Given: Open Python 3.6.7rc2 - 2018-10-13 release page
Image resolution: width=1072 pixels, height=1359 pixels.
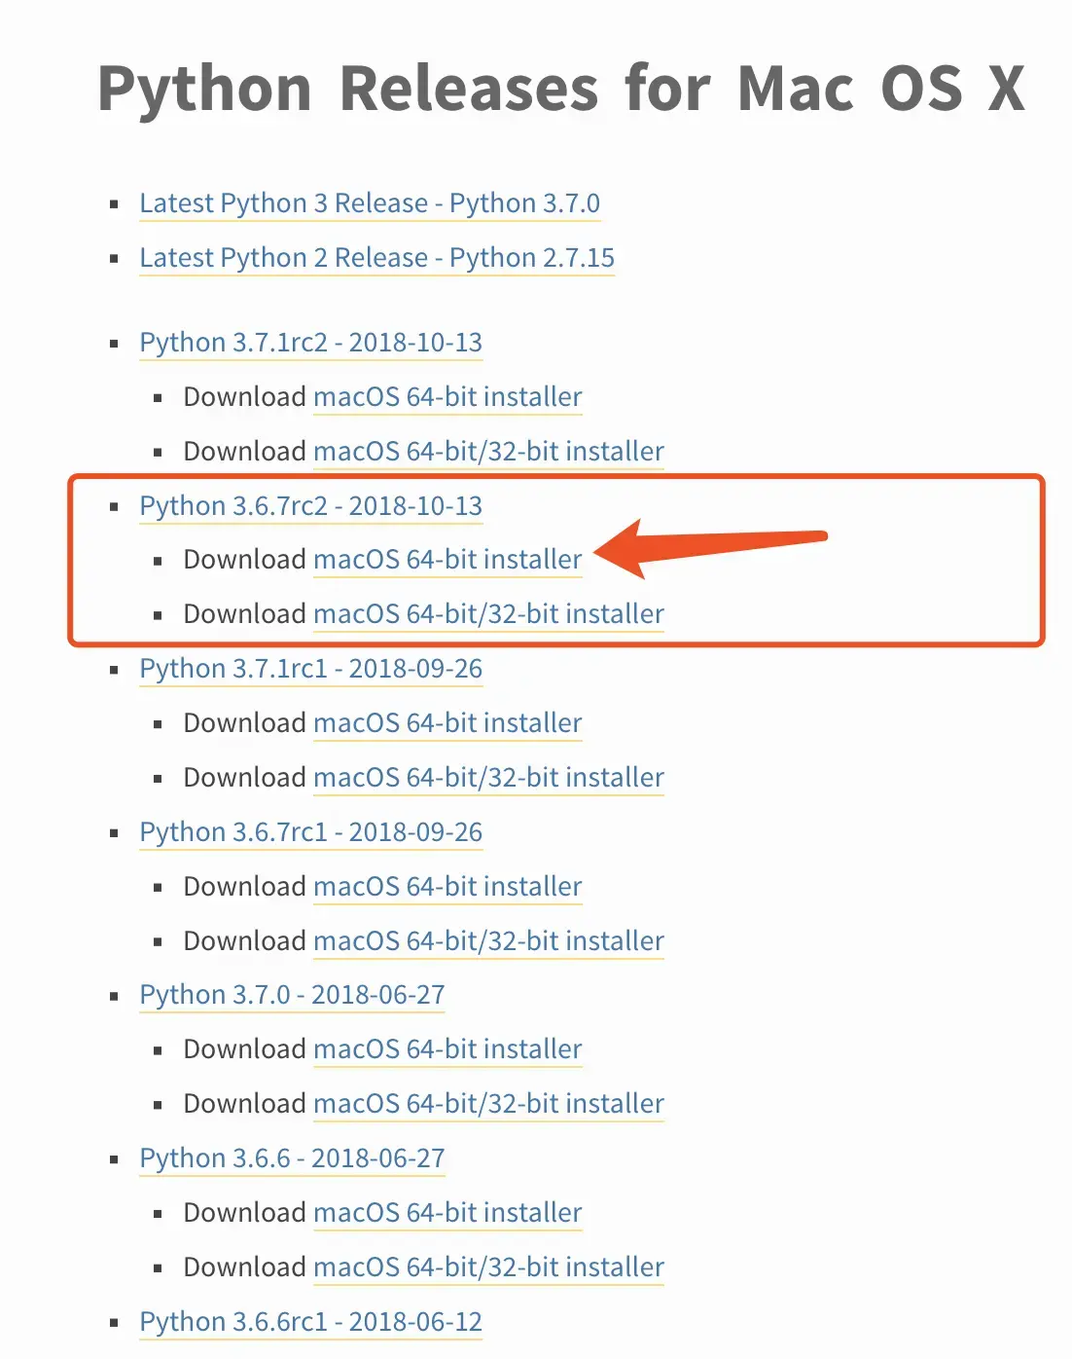Looking at the screenshot, I should click(x=311, y=506).
